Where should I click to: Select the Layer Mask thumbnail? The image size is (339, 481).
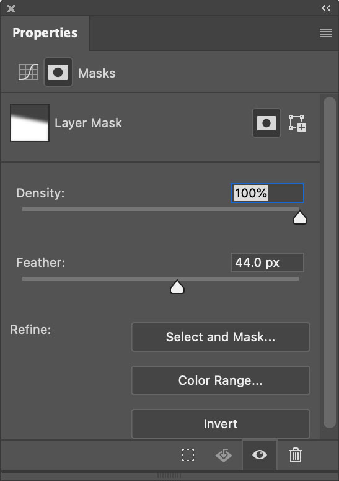pyautogui.click(x=30, y=123)
